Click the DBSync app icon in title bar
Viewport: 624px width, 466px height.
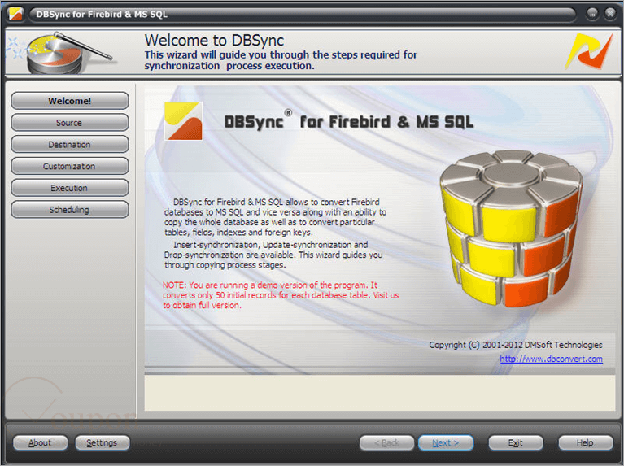[x=15, y=14]
